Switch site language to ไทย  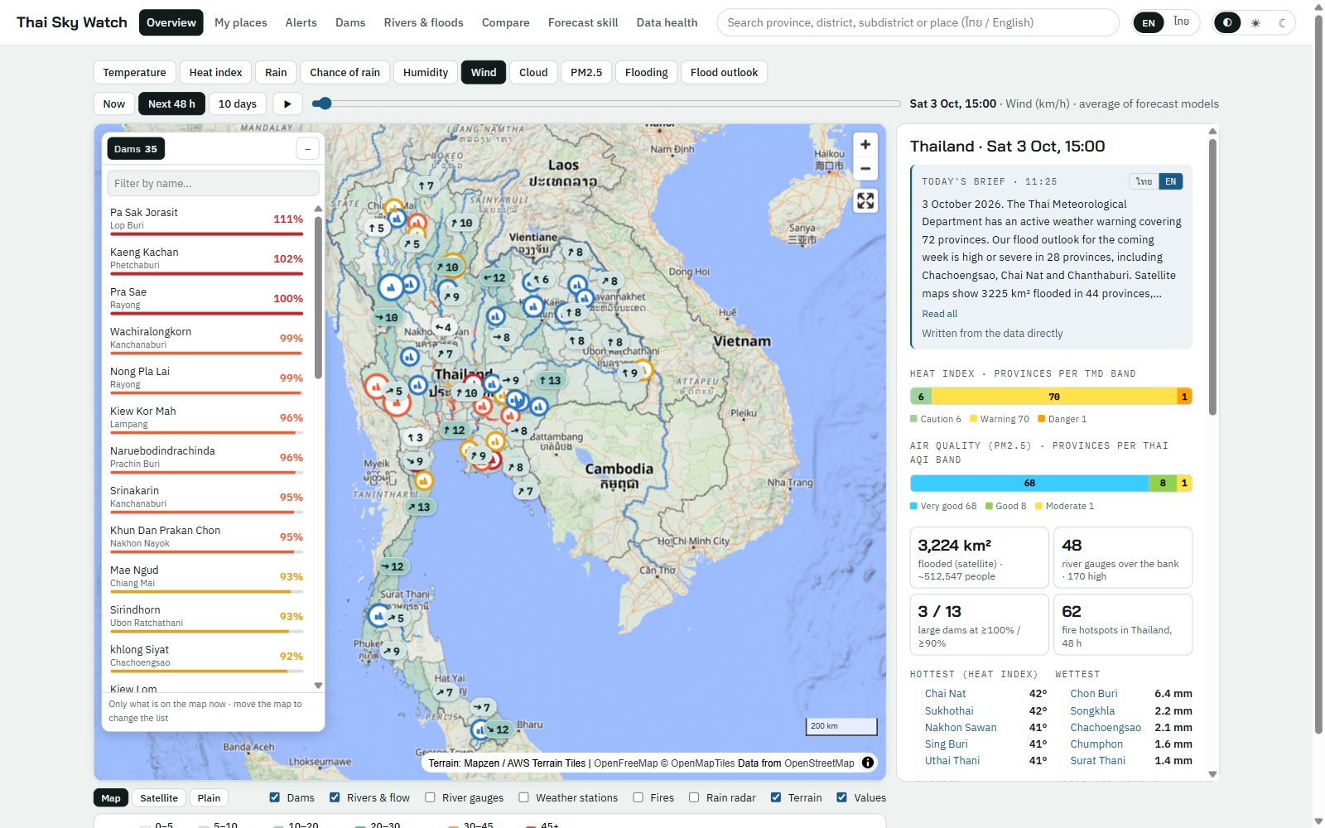pos(1181,22)
